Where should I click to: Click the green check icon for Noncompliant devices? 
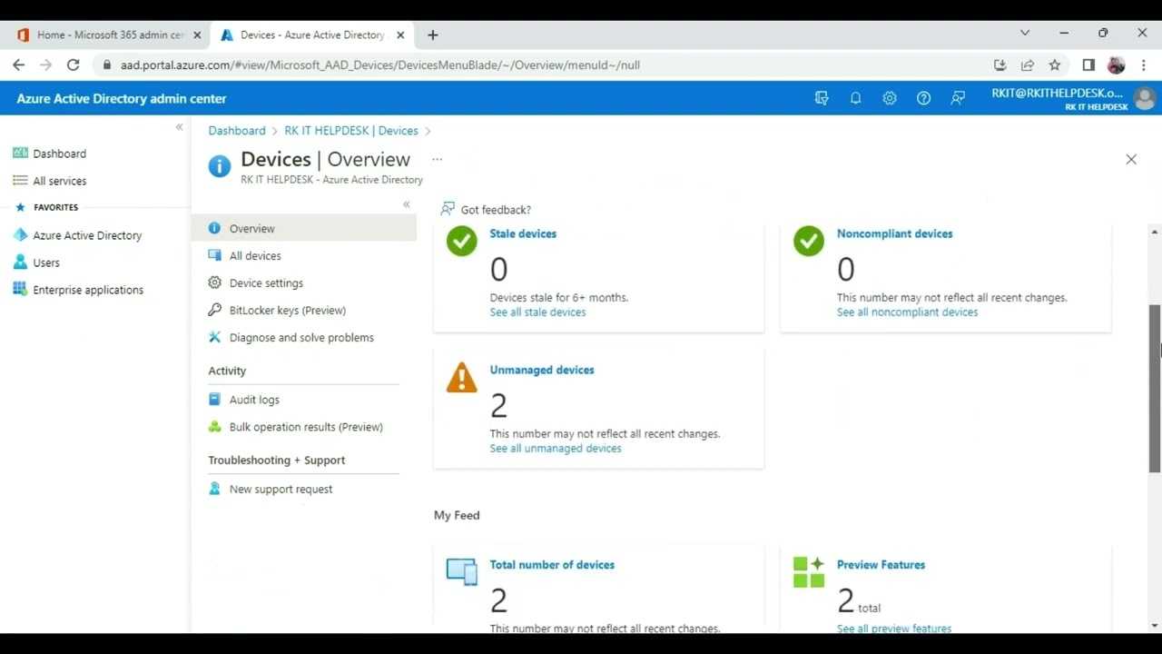point(809,242)
